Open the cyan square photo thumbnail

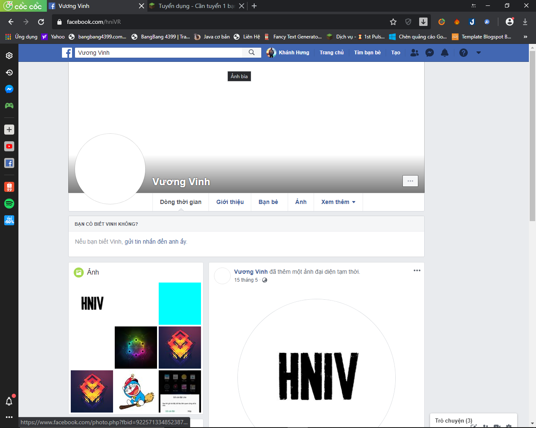[180, 303]
